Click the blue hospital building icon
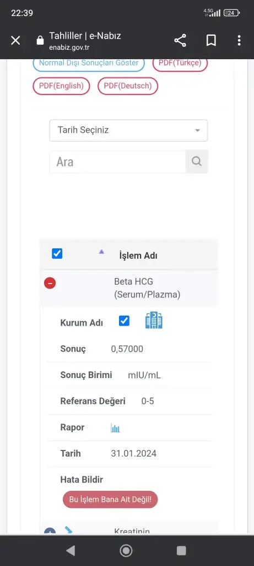 (154, 321)
